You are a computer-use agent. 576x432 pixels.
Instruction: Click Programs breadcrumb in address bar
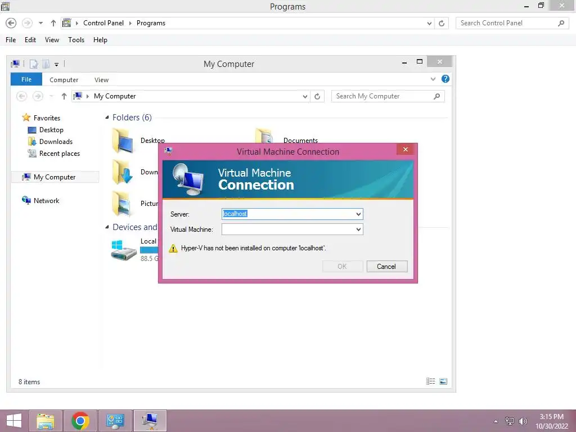[151, 22]
